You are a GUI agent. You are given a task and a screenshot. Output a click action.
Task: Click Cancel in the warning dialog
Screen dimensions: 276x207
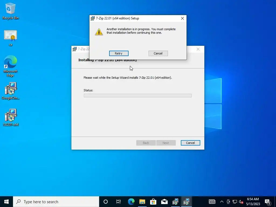[158, 53]
